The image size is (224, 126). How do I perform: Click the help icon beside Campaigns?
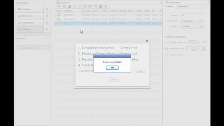(47, 23)
